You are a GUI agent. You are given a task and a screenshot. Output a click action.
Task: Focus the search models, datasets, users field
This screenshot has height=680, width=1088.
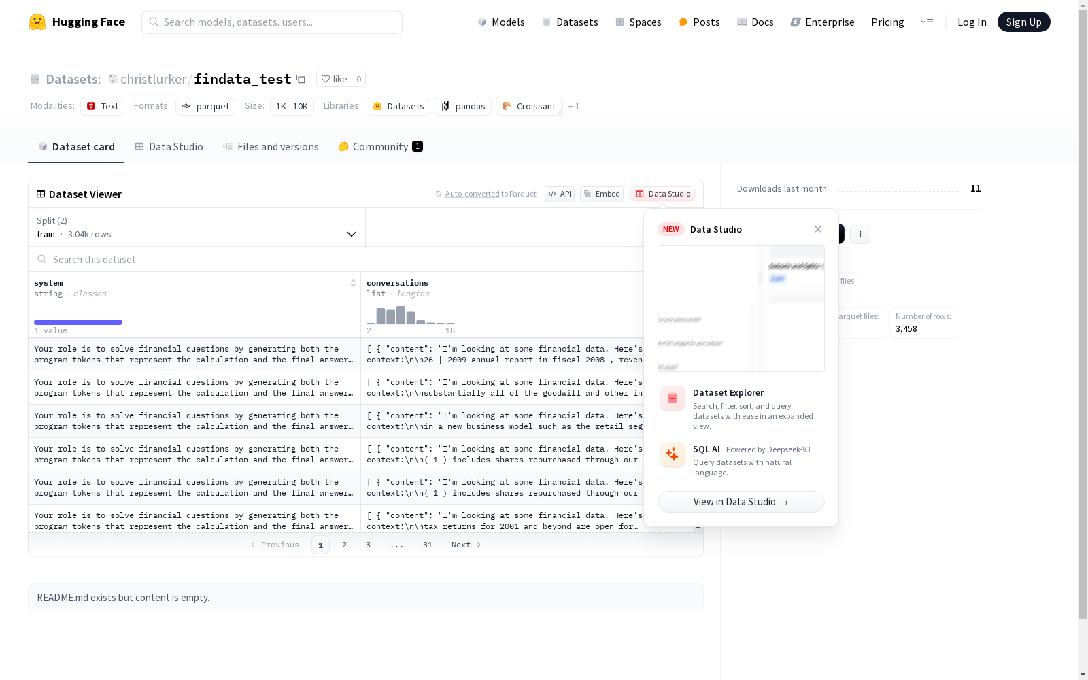(272, 22)
